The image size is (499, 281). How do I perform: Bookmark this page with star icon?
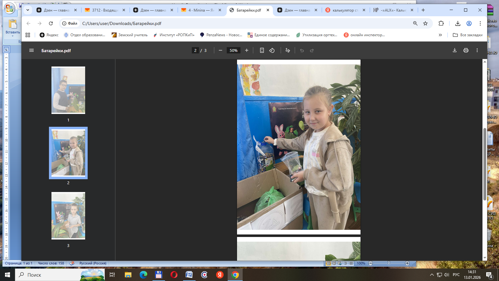coord(425,23)
